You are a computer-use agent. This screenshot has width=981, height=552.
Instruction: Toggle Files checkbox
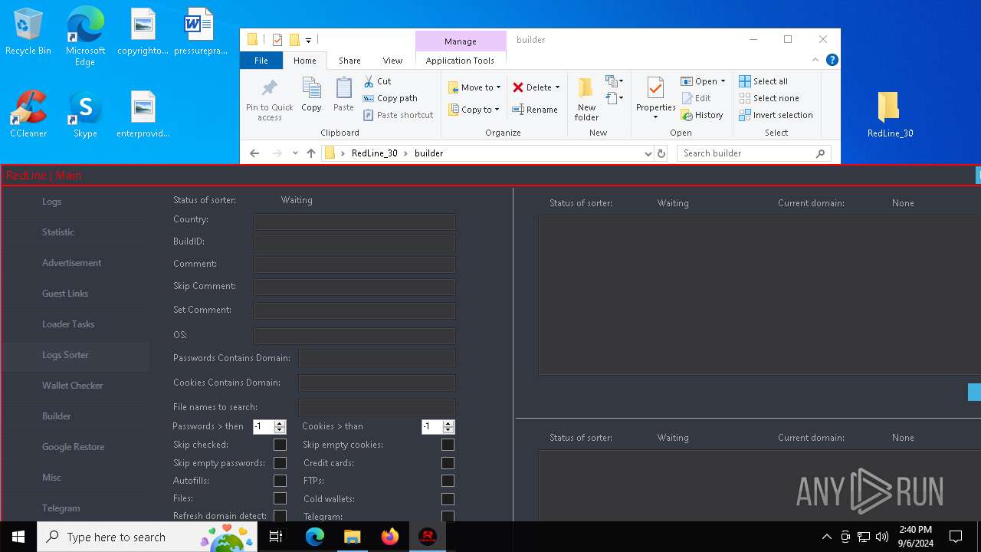[x=280, y=499]
